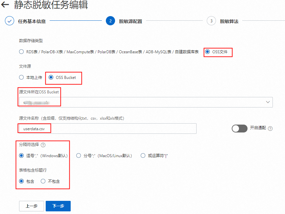Viewport: 285px width, 214px height.
Task: Click the 文件源 label
Action: (x=25, y=66)
